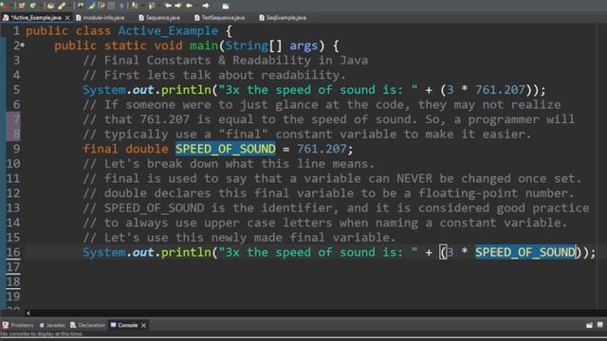Screen dimensions: 607x341
Task: Click the New Java Package toolbar icon
Action: 22,6
